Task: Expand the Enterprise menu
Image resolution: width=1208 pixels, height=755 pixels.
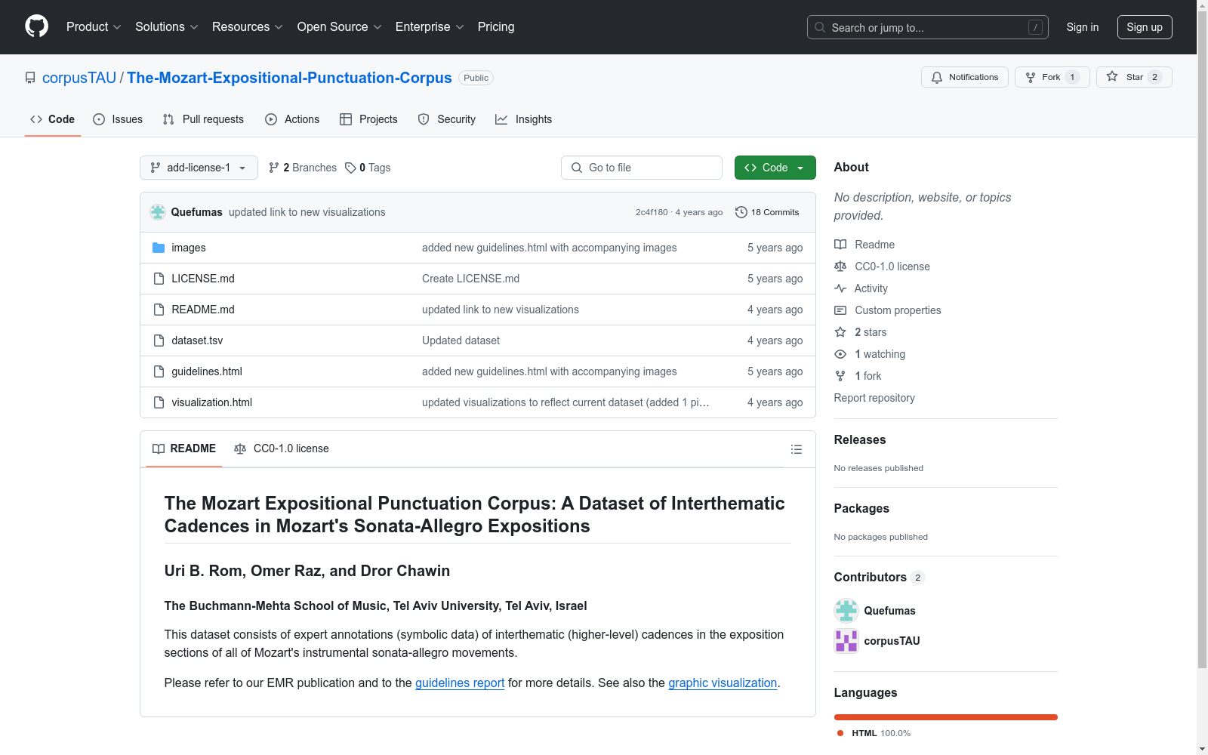Action: [430, 27]
